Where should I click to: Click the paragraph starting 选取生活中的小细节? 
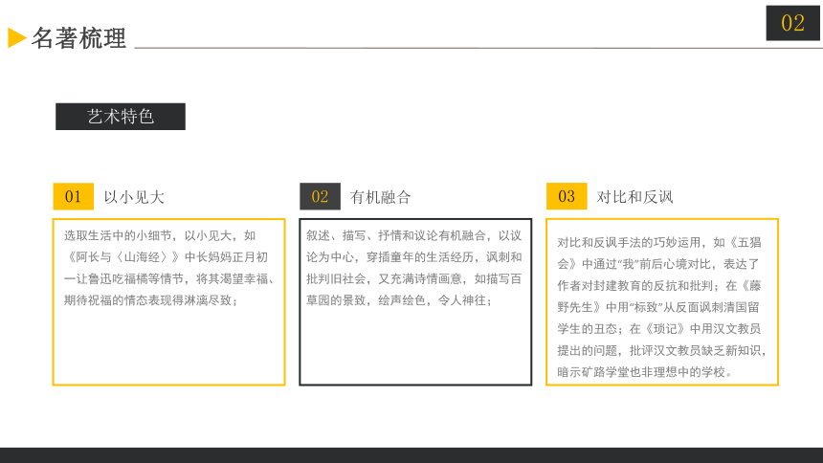tap(169, 268)
